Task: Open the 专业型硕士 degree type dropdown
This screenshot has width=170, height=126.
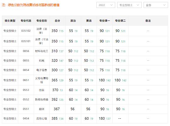Action: (x=129, y=5)
